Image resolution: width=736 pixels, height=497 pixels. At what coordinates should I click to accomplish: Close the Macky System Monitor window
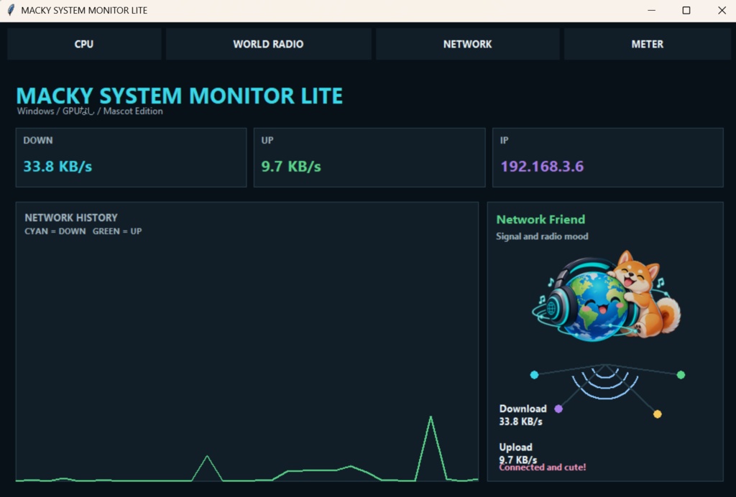pos(722,10)
